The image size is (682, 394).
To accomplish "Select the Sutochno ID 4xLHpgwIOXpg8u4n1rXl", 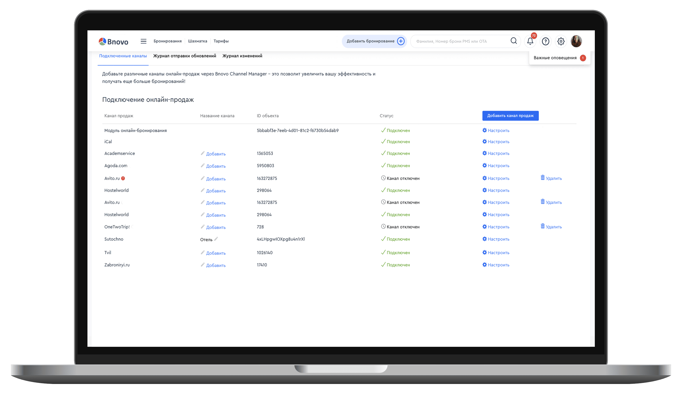I will pos(281,239).
